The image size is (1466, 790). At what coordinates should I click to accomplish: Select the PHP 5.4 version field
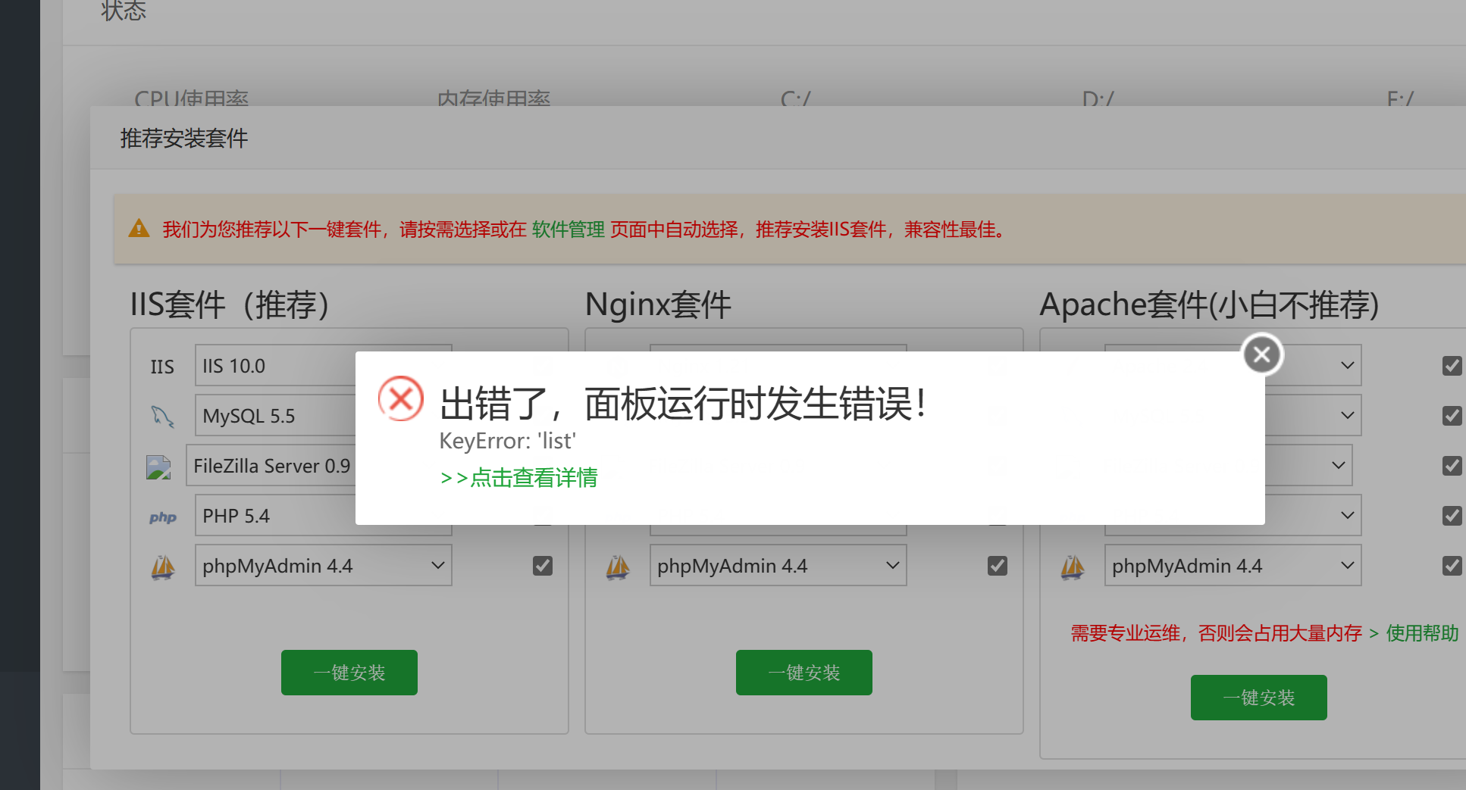click(276, 515)
